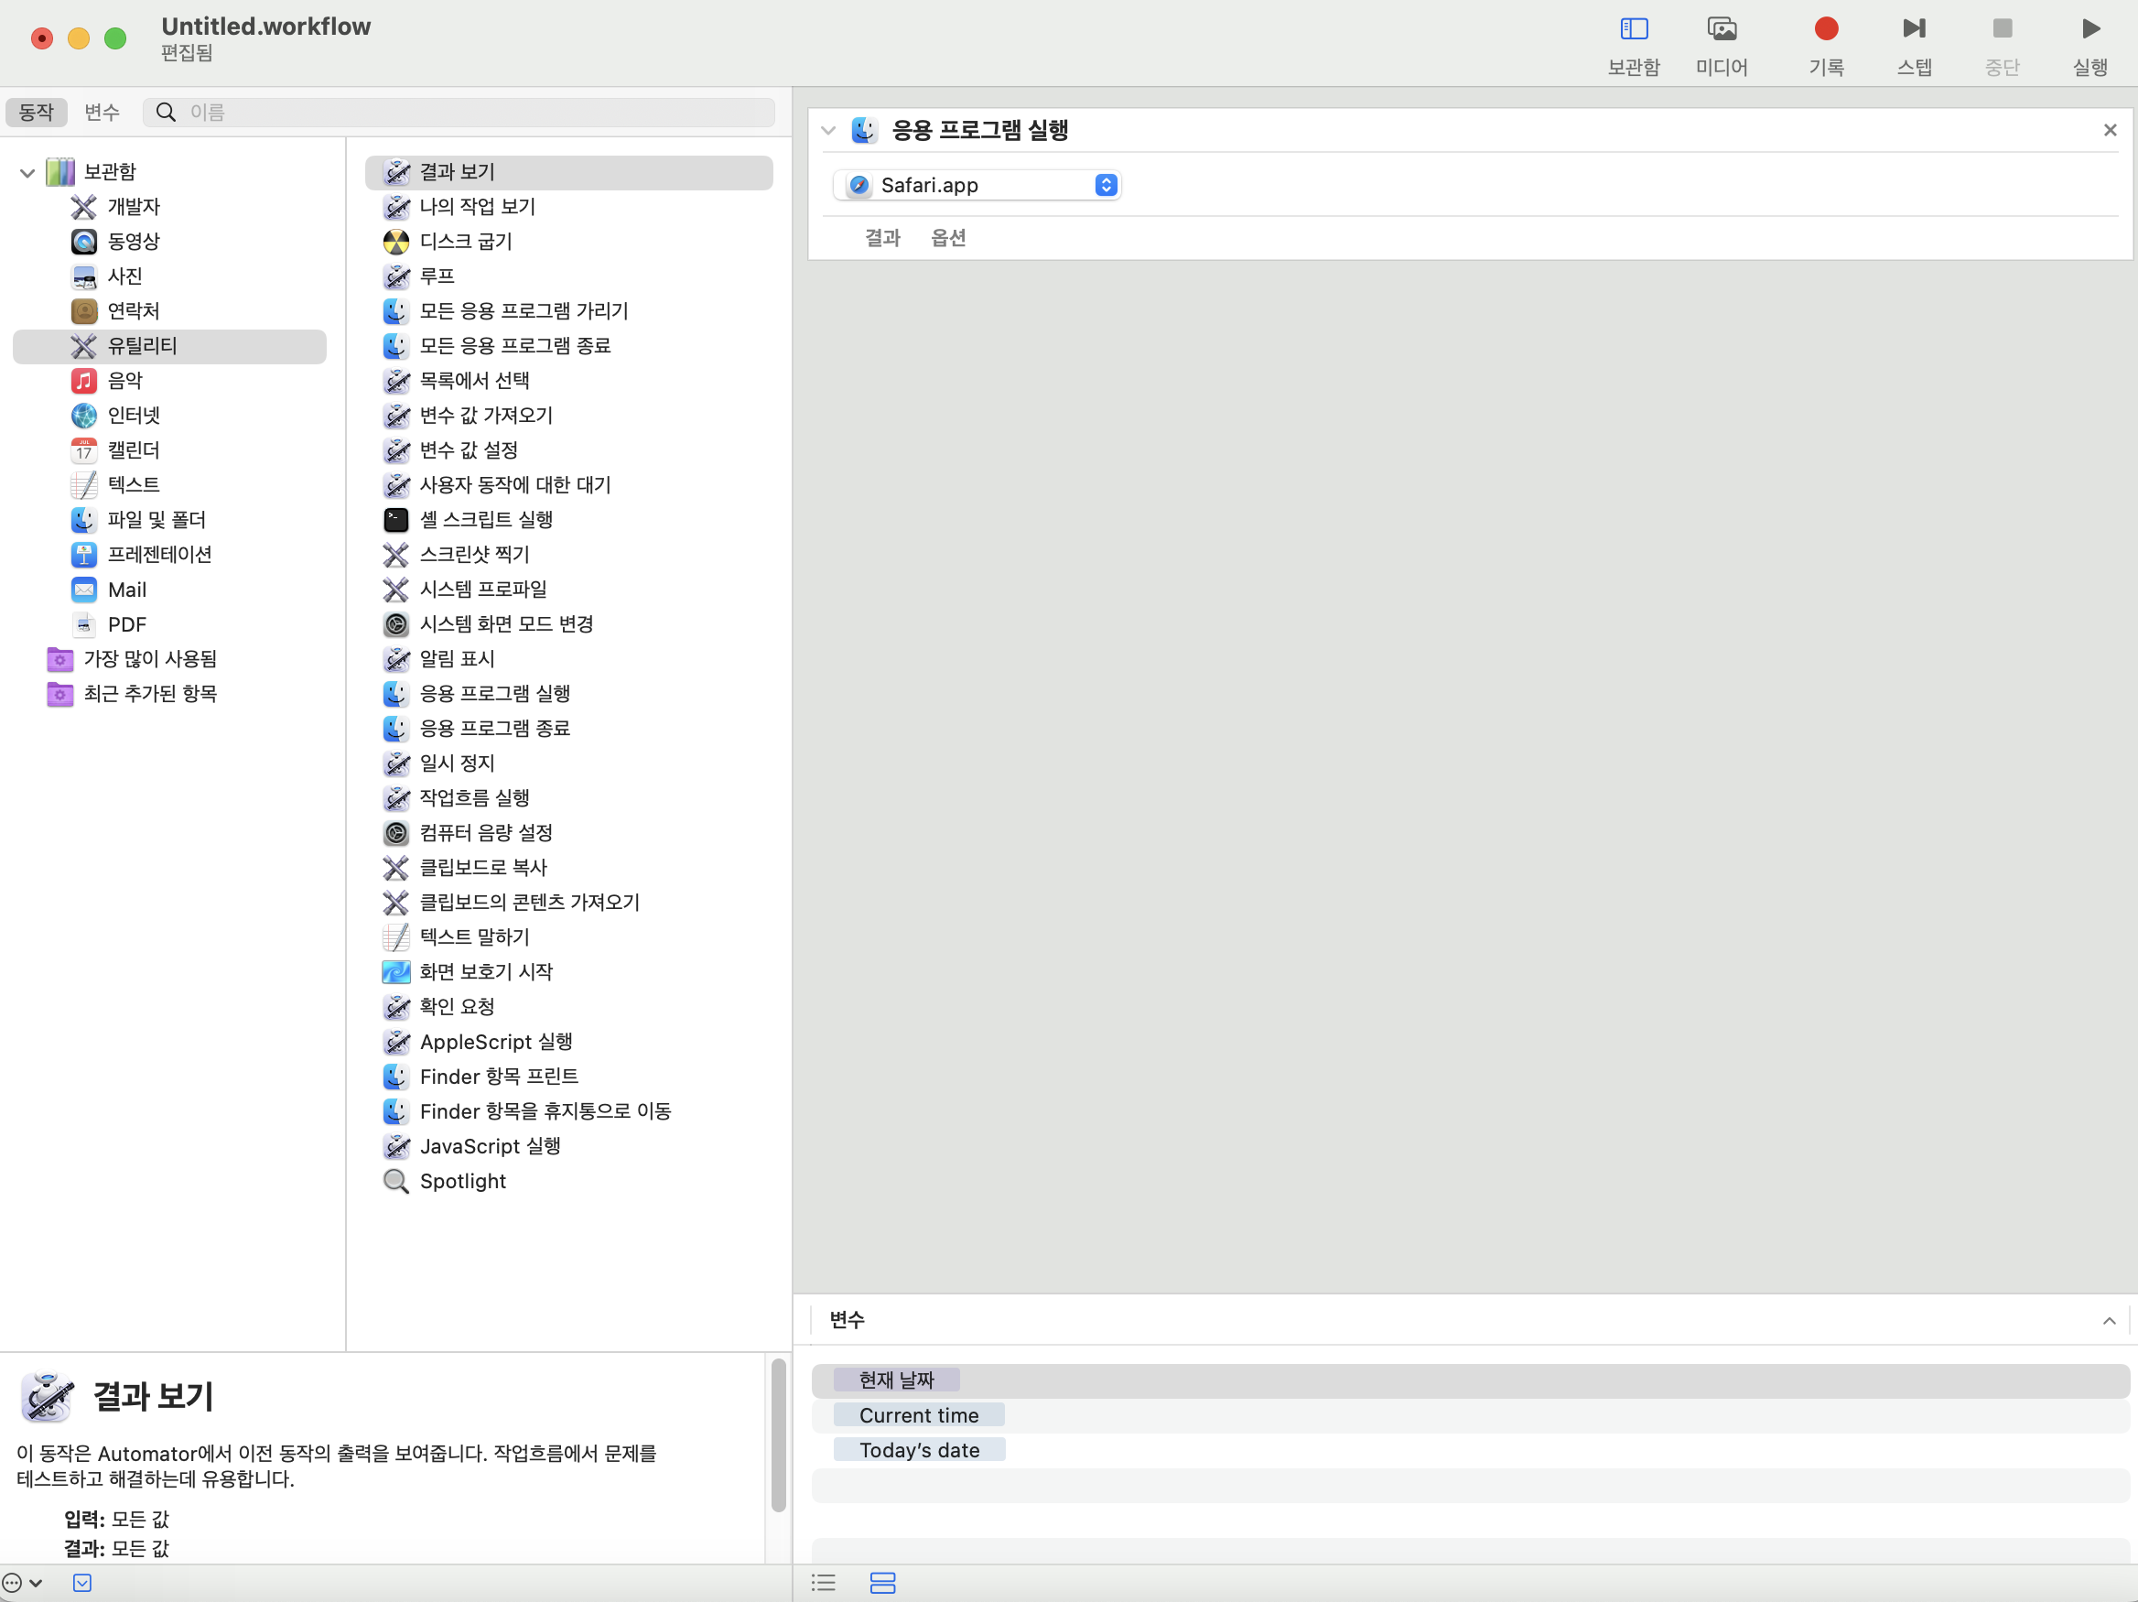2138x1602 pixels.
Task: Collapse the 응용 프로그램 실행 action card
Action: [x=828, y=131]
